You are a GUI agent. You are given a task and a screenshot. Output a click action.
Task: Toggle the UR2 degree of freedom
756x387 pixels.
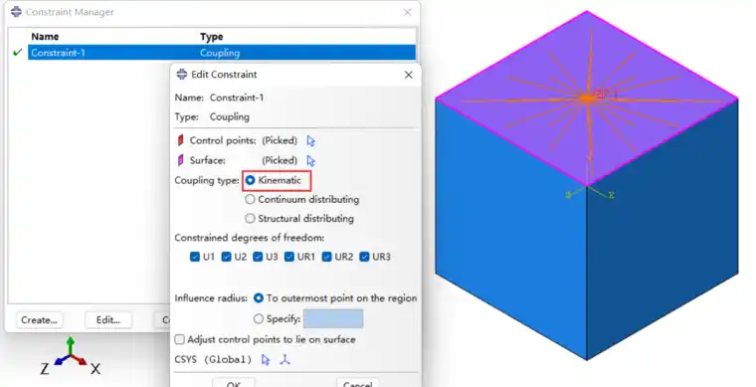pyautogui.click(x=327, y=257)
